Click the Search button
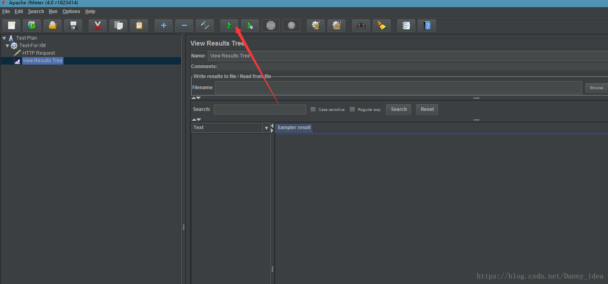The height and width of the screenshot is (284, 608). (399, 109)
